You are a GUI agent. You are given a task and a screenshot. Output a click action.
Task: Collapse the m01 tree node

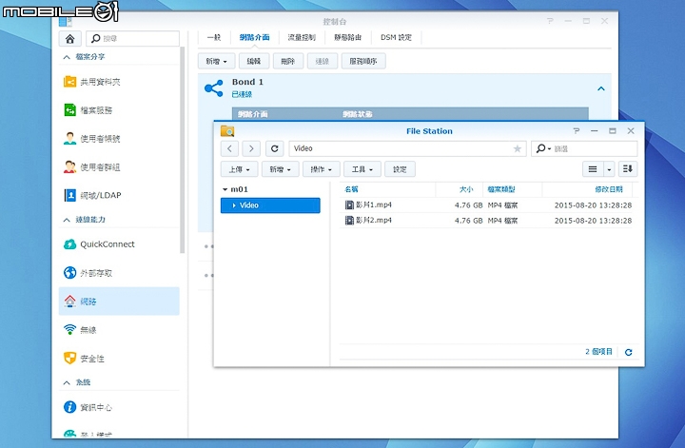coord(225,189)
